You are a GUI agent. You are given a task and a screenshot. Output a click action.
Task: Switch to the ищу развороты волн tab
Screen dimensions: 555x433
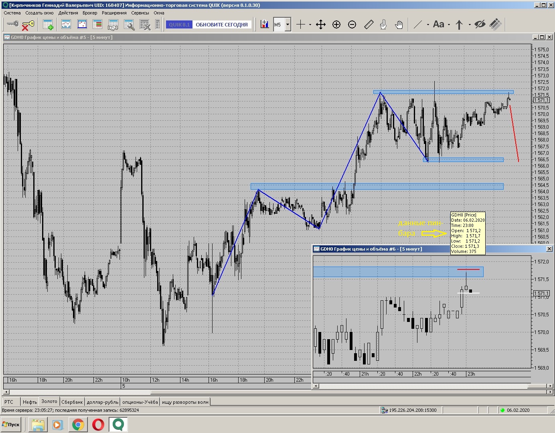click(x=185, y=402)
